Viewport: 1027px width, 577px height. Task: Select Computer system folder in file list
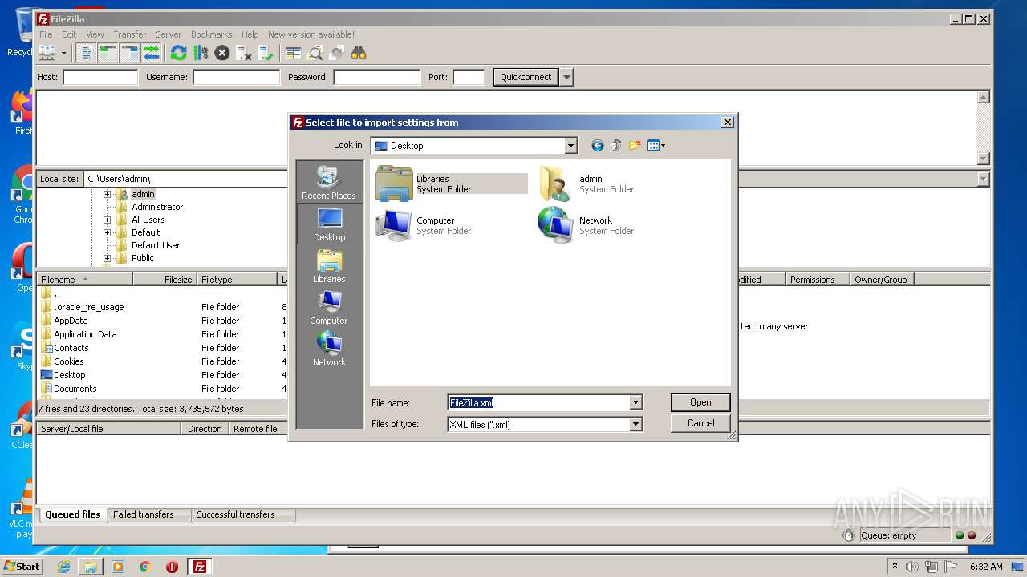(x=424, y=225)
